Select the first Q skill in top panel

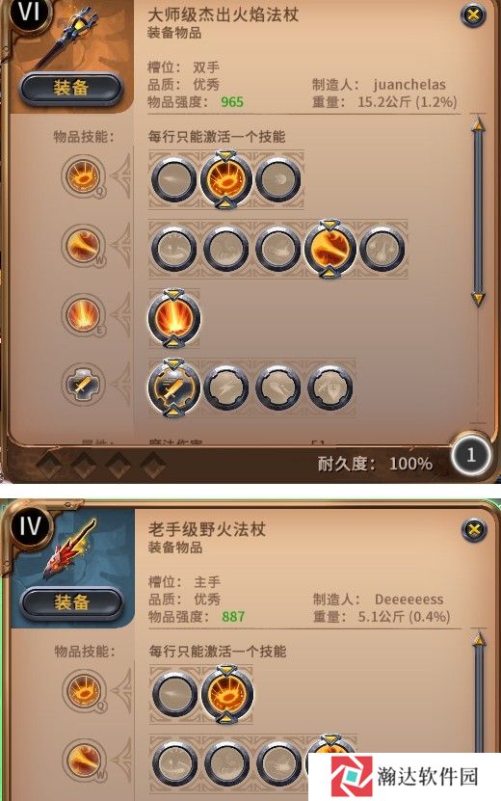point(174,180)
